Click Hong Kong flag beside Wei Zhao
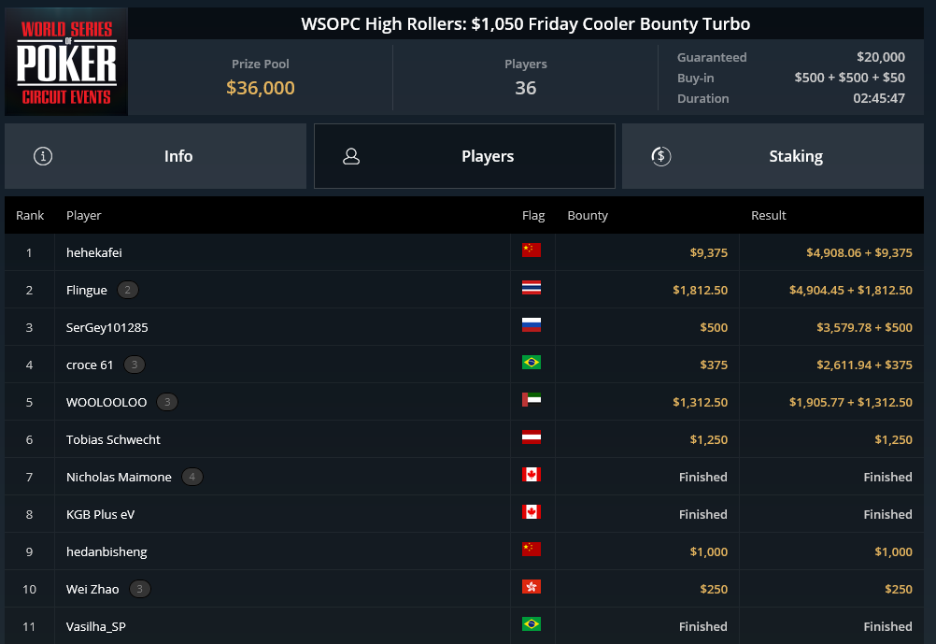936x644 pixels. 532,587
